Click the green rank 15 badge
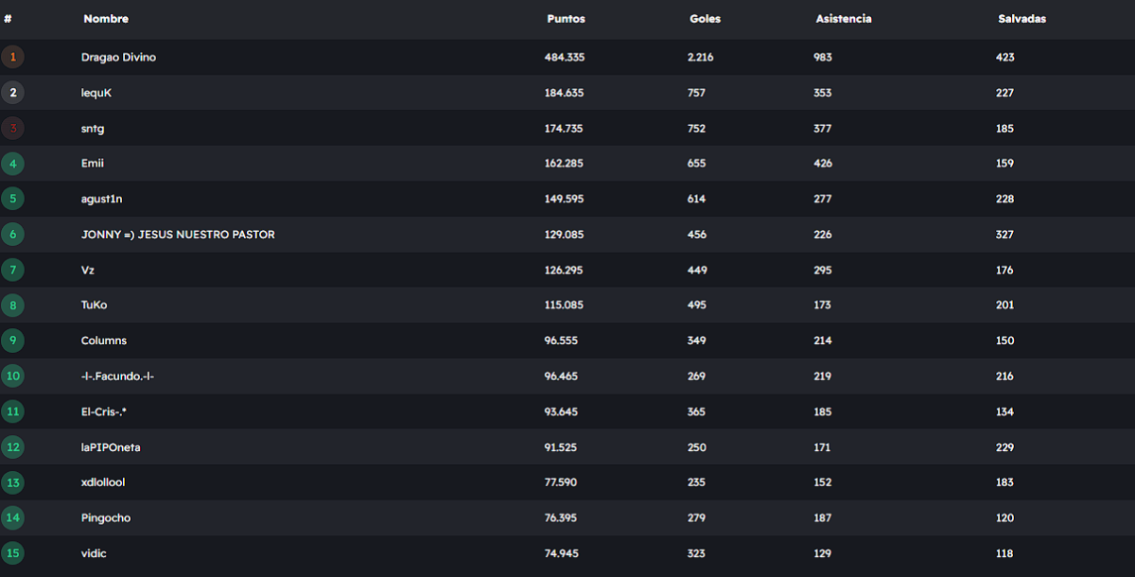1135x577 pixels. pyautogui.click(x=12, y=553)
